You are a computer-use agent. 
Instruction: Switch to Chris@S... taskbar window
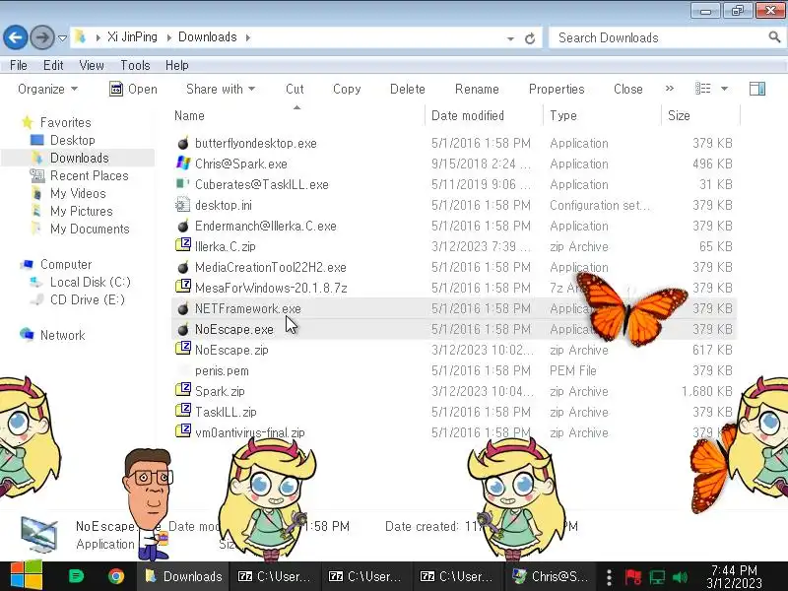549,576
